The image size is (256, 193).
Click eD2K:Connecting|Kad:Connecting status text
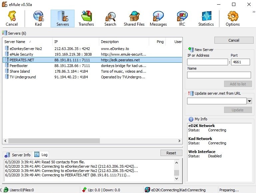[178, 190]
